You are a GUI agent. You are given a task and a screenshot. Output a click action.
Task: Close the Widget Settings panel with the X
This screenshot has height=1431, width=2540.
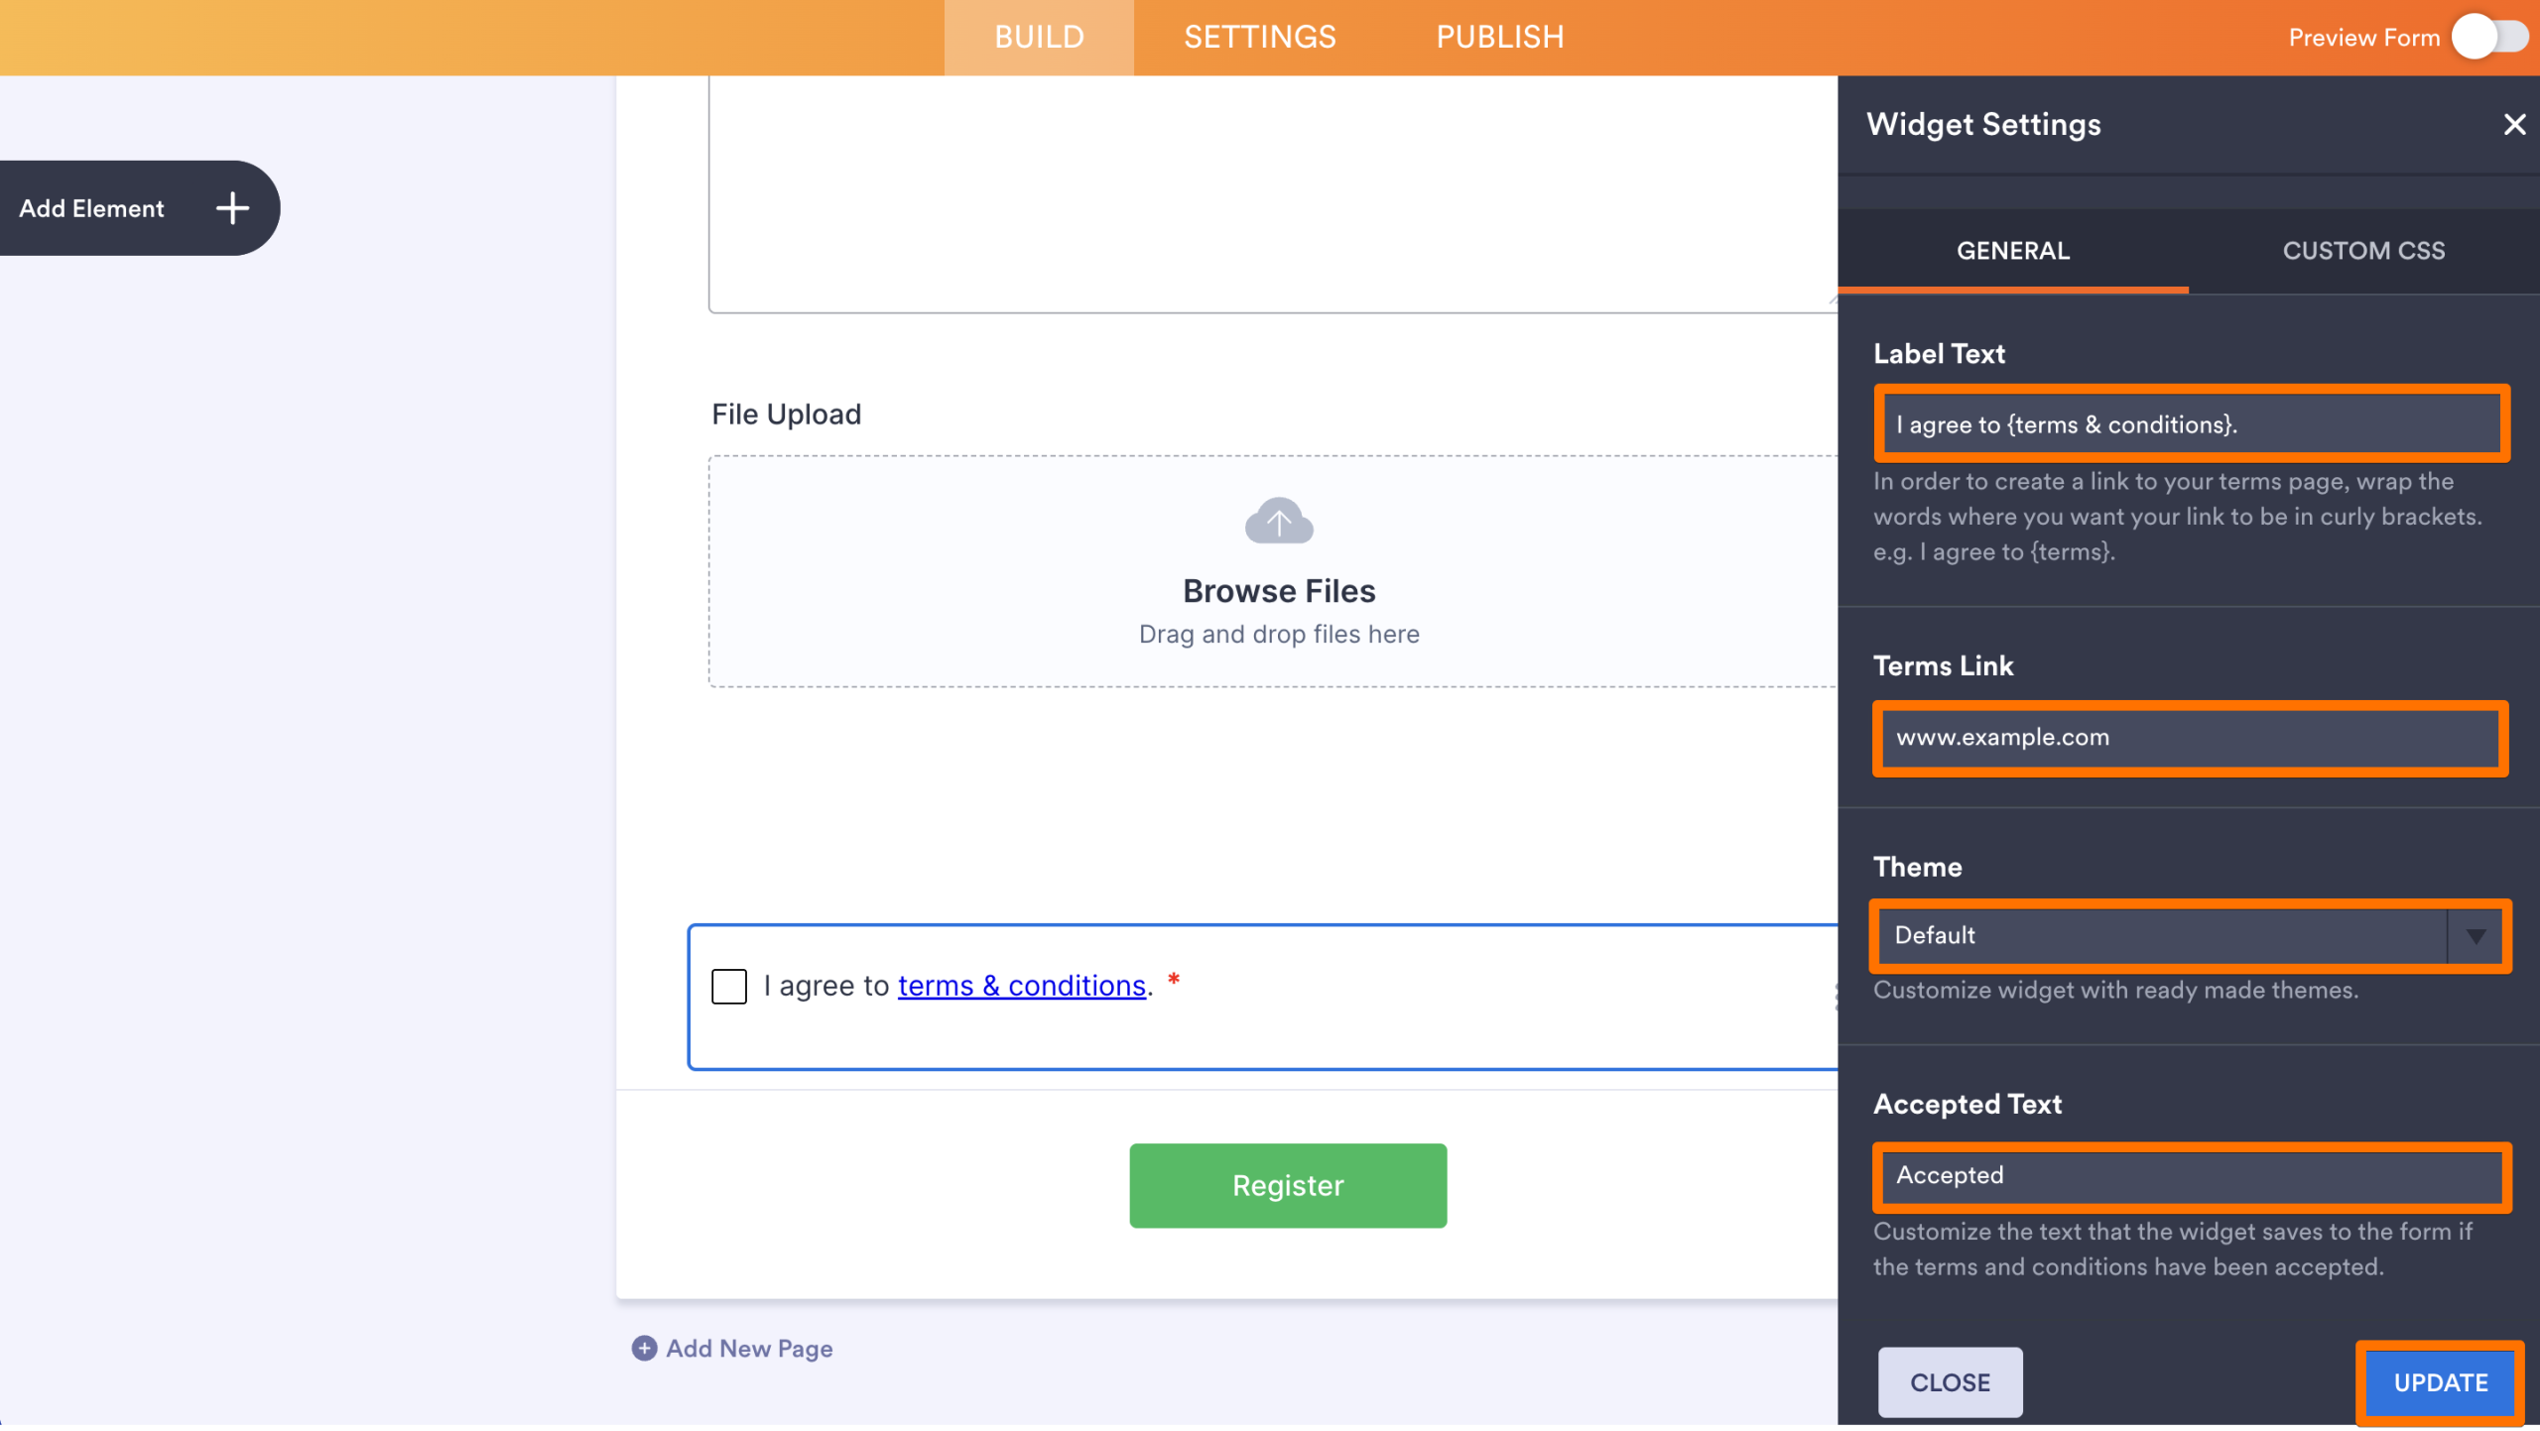coord(2514,124)
